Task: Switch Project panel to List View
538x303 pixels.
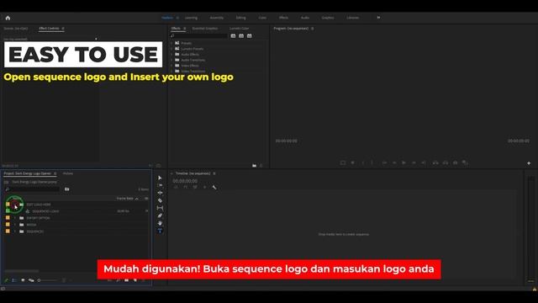Action: coord(14,280)
